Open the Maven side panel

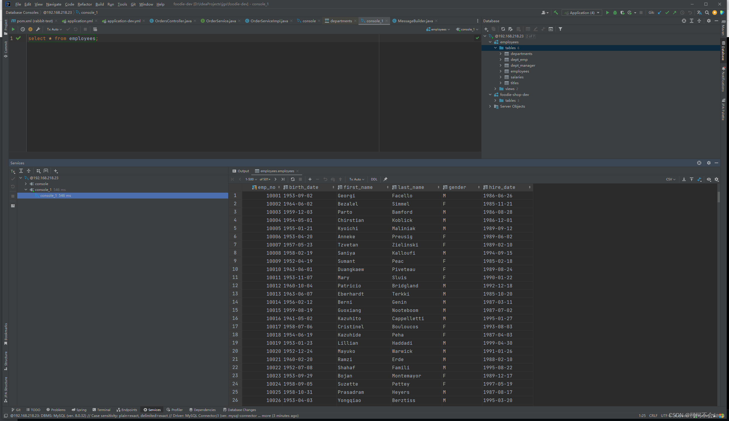(x=723, y=28)
